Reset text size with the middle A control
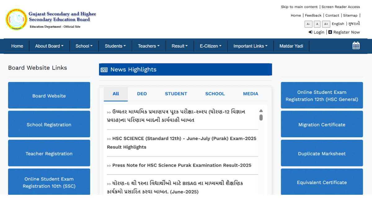The height and width of the screenshot is (209, 372). point(317,24)
